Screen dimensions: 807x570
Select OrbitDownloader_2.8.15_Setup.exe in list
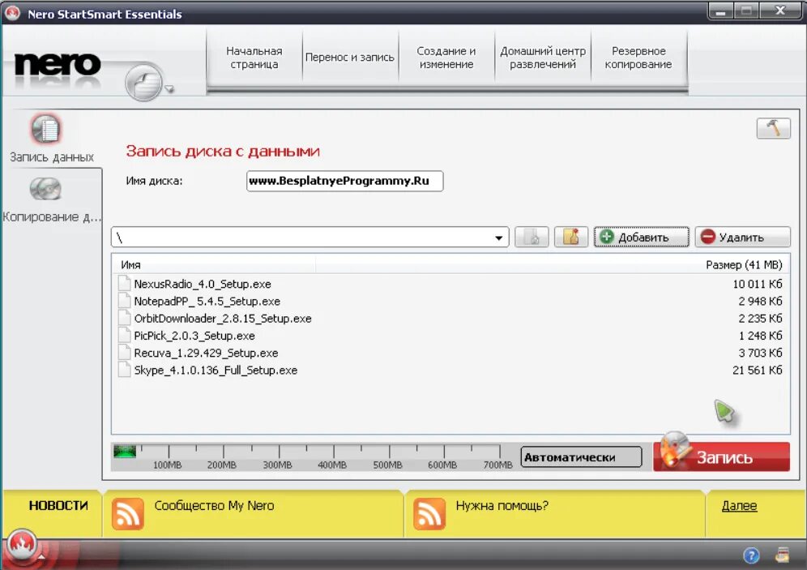[223, 318]
